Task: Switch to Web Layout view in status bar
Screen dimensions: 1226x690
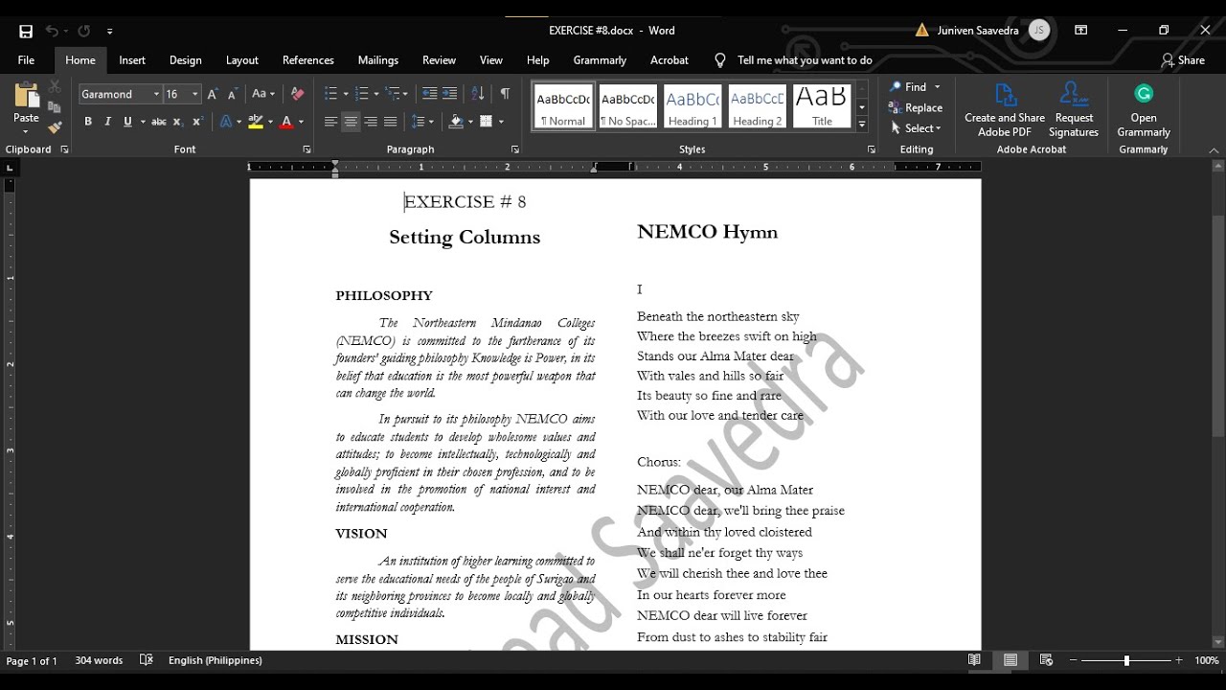Action: pyautogui.click(x=1046, y=660)
